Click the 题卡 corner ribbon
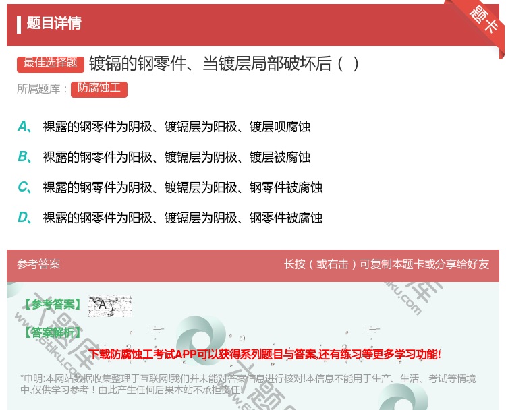This screenshot has height=410, width=506. tap(483, 21)
